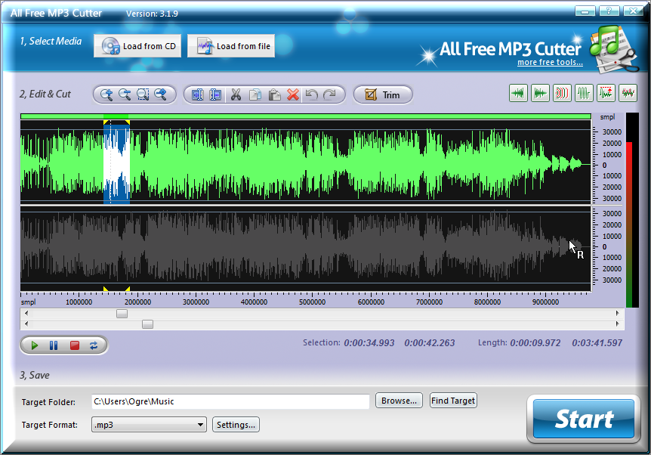The image size is (651, 455).
Task: Click total duration 0:03:41.597
Action: (x=597, y=343)
